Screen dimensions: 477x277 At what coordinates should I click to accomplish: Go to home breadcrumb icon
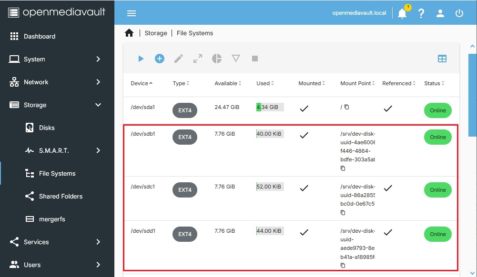[x=129, y=33]
